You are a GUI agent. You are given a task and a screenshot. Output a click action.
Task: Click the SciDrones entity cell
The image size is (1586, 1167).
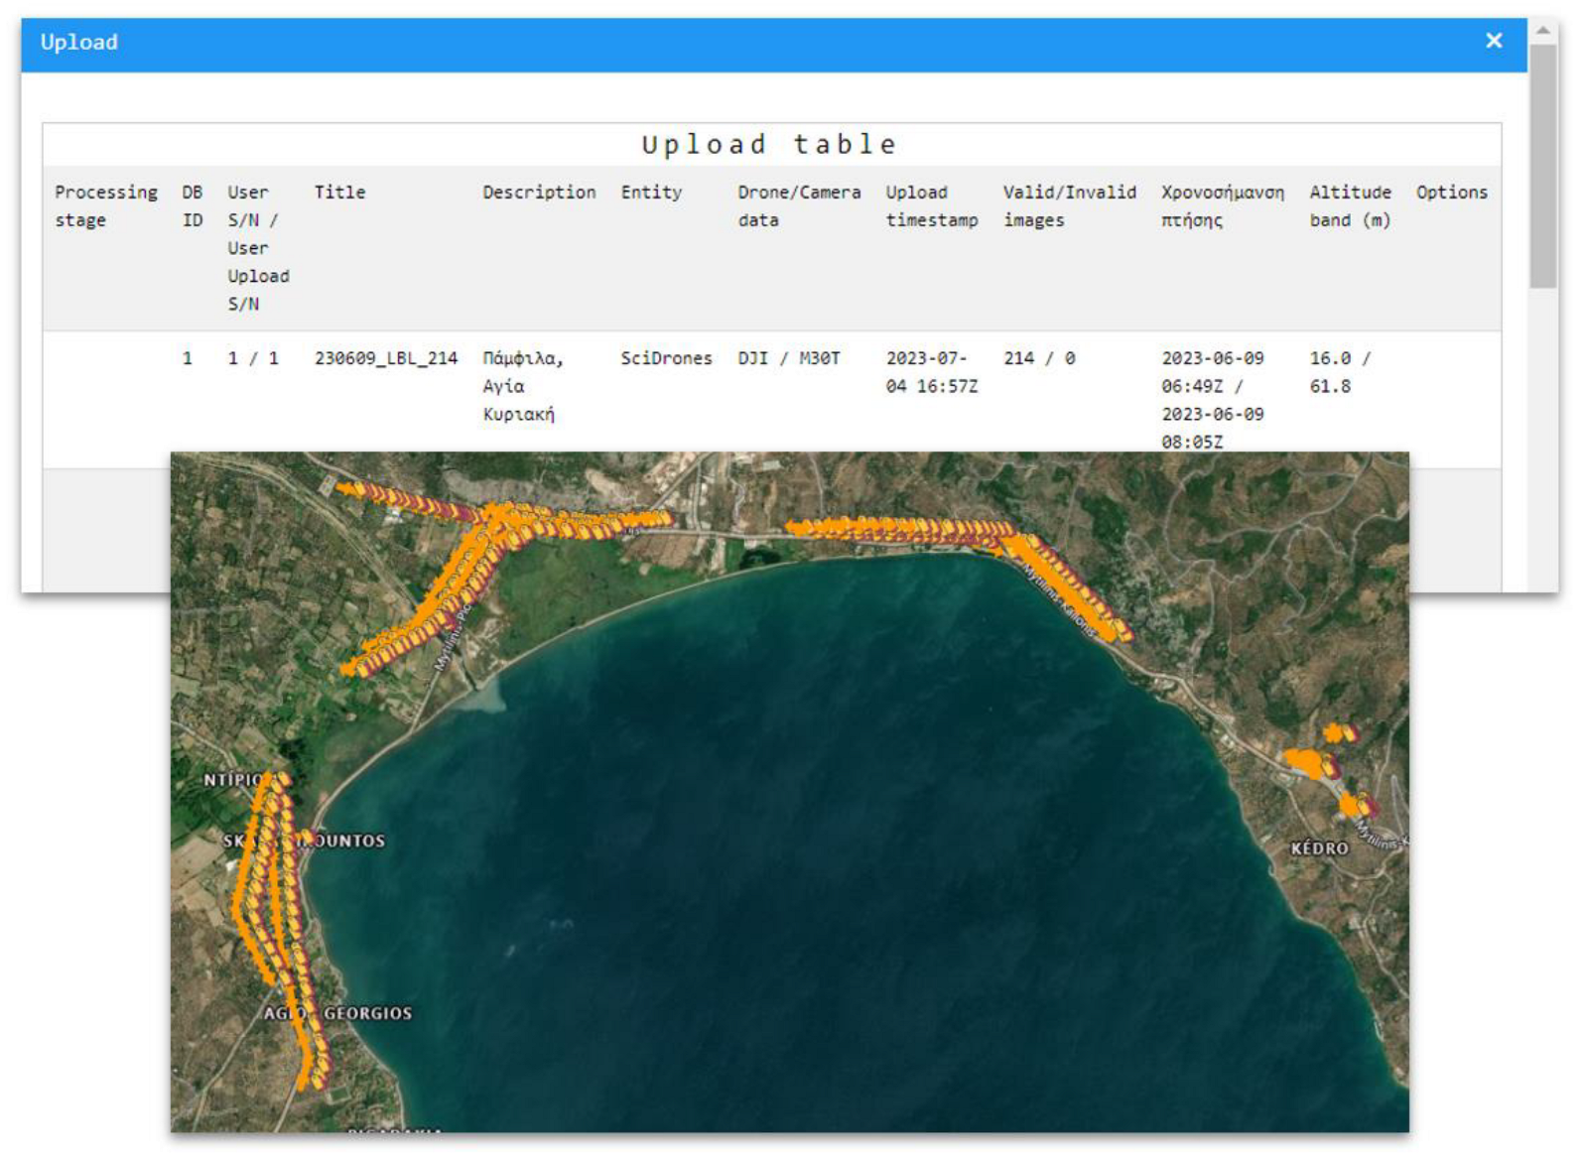(666, 358)
